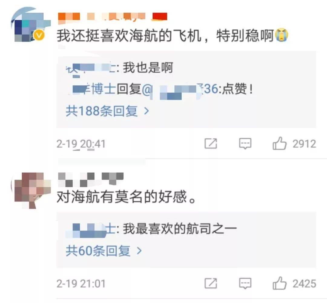Screen dimensions: 327x303
Task: Open the reply author ending in 博士
Action: tap(94, 89)
